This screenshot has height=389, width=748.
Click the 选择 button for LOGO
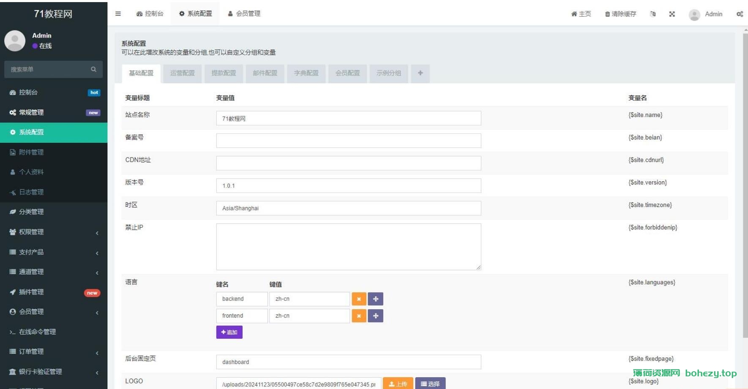point(430,384)
